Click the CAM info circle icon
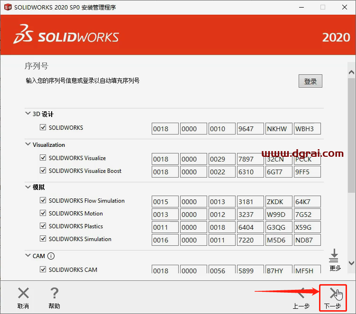Image resolution: width=356 pixels, height=314 pixels. click(x=51, y=256)
